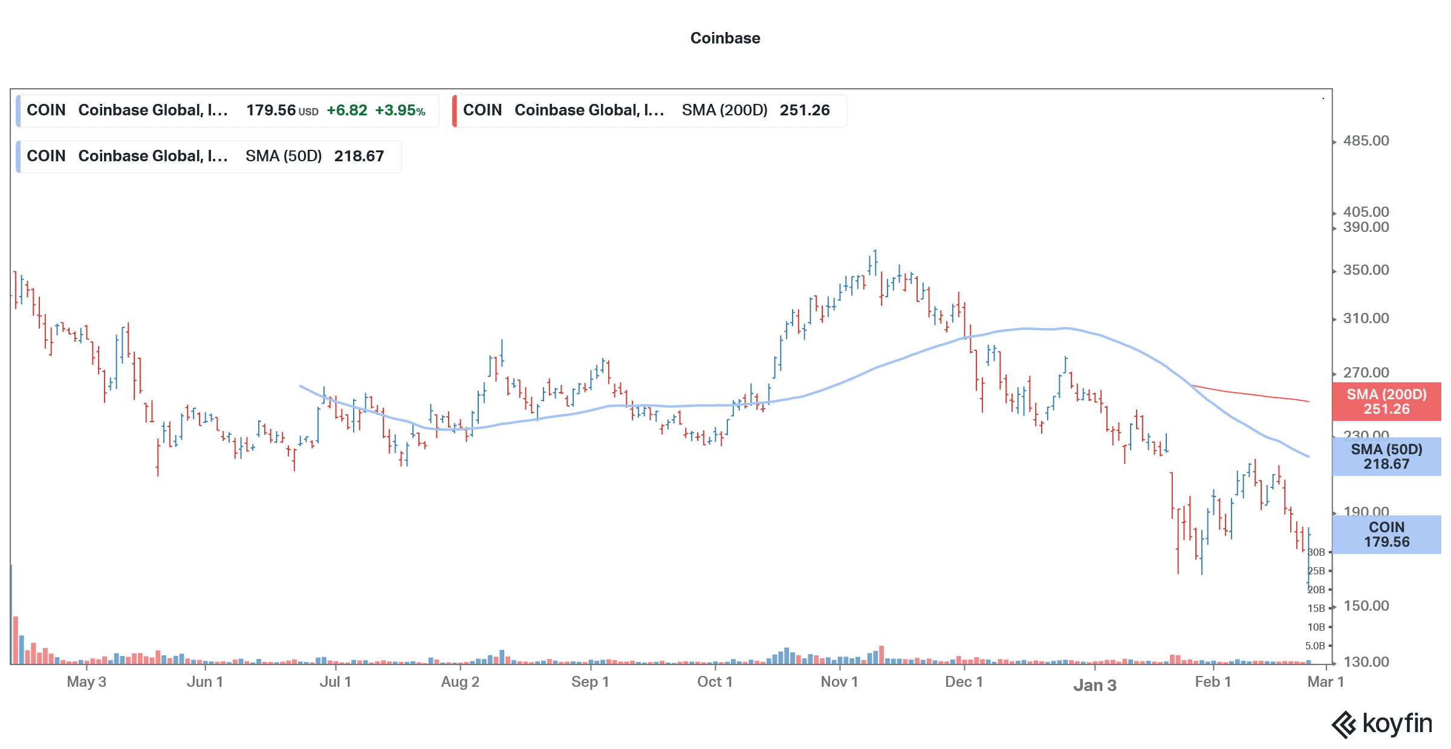Click the Aug 2 date label
The width and height of the screenshot is (1451, 749).
click(460, 682)
